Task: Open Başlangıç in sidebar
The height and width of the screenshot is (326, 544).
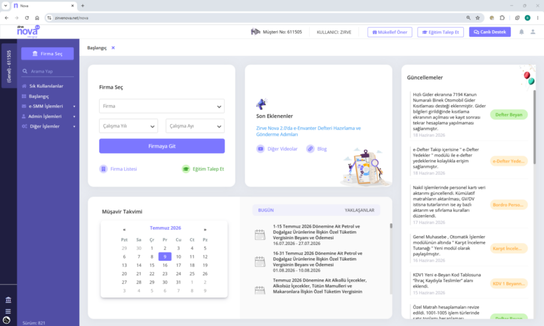Action: click(x=38, y=96)
